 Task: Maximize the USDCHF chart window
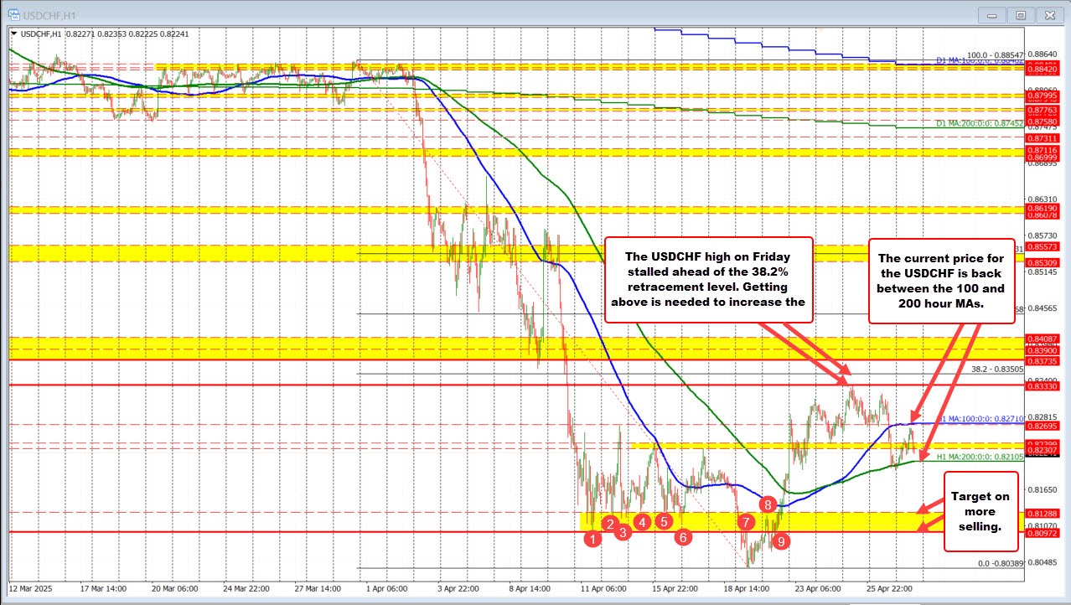click(x=1021, y=14)
